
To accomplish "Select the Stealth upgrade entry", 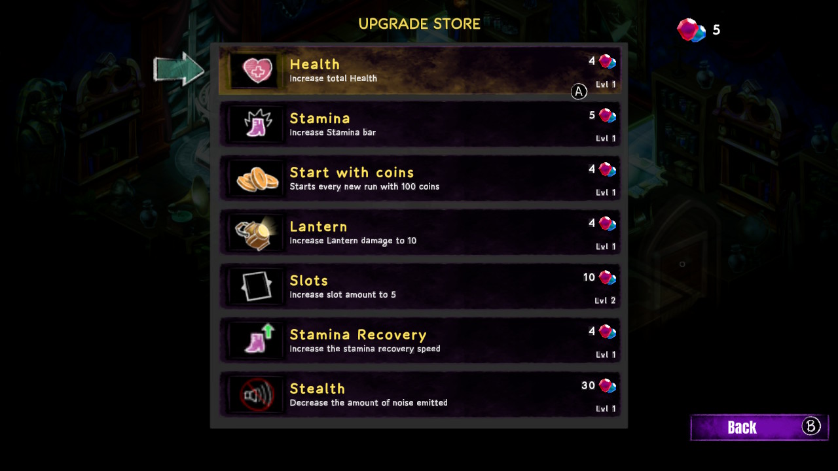I will pos(419,394).
